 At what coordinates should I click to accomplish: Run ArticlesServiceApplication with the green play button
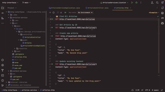pyautogui.click(x=132, y=3)
